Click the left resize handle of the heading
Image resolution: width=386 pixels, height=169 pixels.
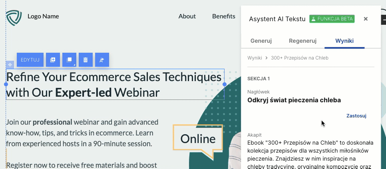click(x=6, y=84)
